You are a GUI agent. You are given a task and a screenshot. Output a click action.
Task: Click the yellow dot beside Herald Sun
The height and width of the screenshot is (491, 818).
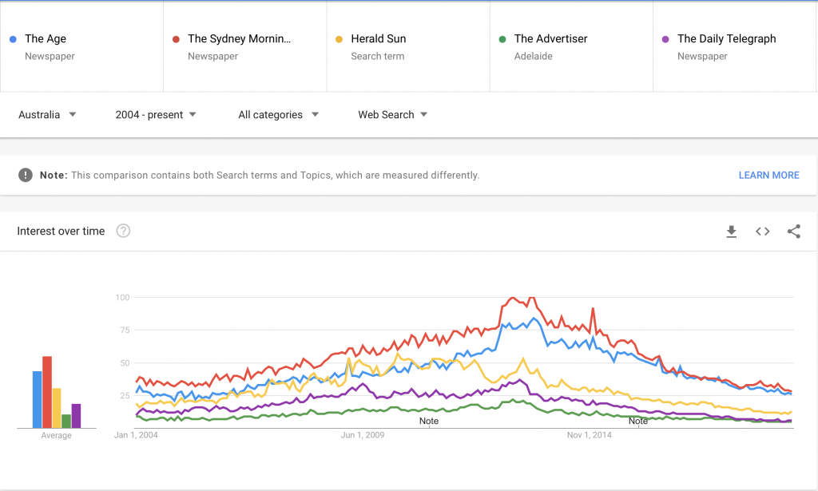coord(339,39)
